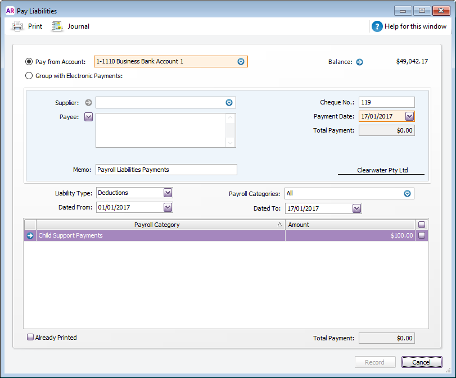Open the Liability Type dropdown
456x378 pixels.
(x=168, y=193)
